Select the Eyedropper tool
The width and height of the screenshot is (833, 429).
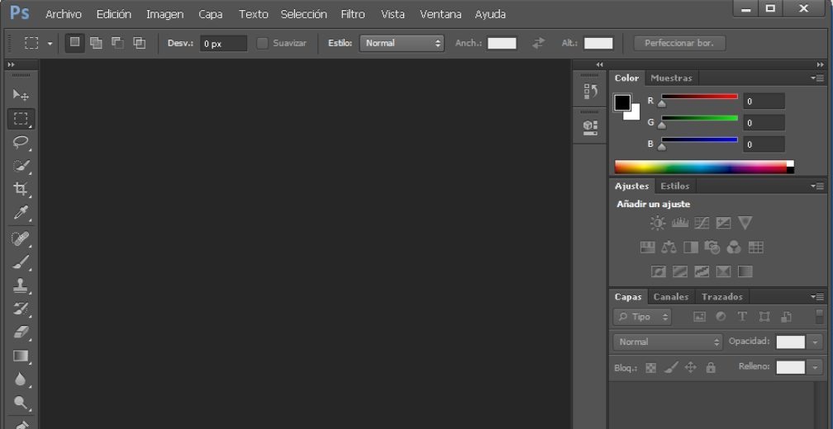coord(21,213)
